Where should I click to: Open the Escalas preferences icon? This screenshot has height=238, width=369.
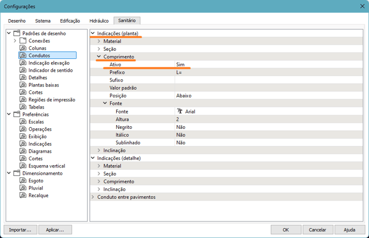[x=23, y=122]
